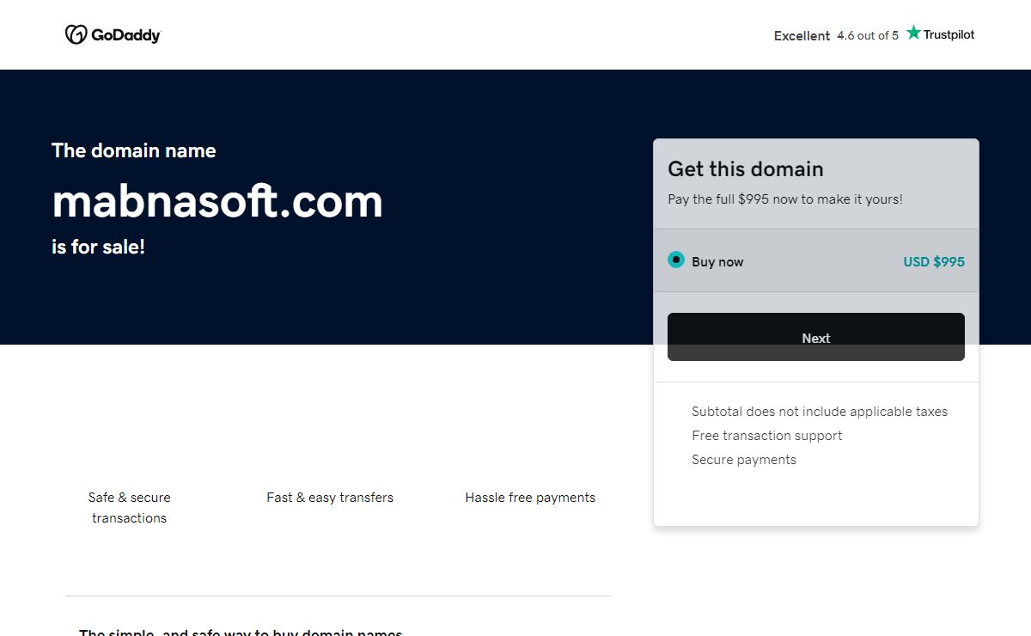The height and width of the screenshot is (636, 1031).
Task: Click Pay the full $995 now text
Action: [784, 199]
